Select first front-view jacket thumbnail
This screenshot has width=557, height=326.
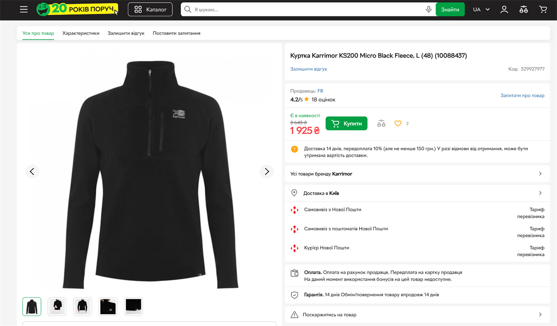[x=32, y=306]
